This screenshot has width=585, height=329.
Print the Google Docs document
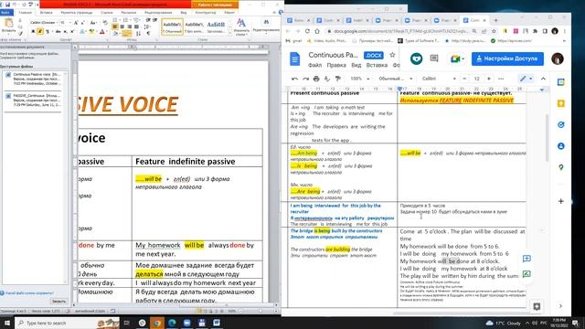tap(316, 79)
